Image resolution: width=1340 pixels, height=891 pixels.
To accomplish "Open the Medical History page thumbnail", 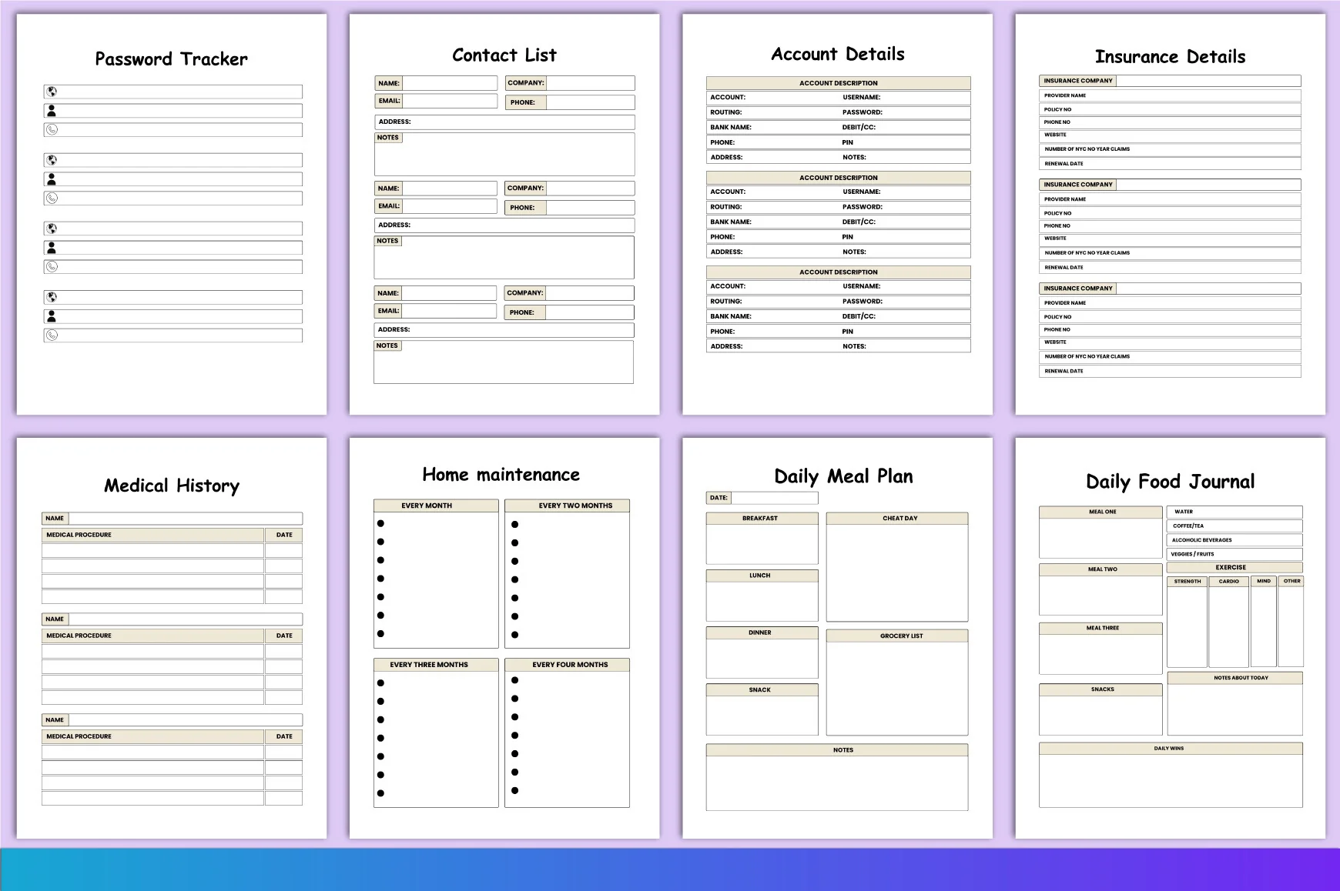I will point(172,638).
